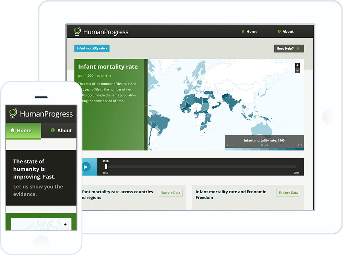The image size is (343, 255).
Task: Zoom in the phone map with plus
Action: point(65,224)
